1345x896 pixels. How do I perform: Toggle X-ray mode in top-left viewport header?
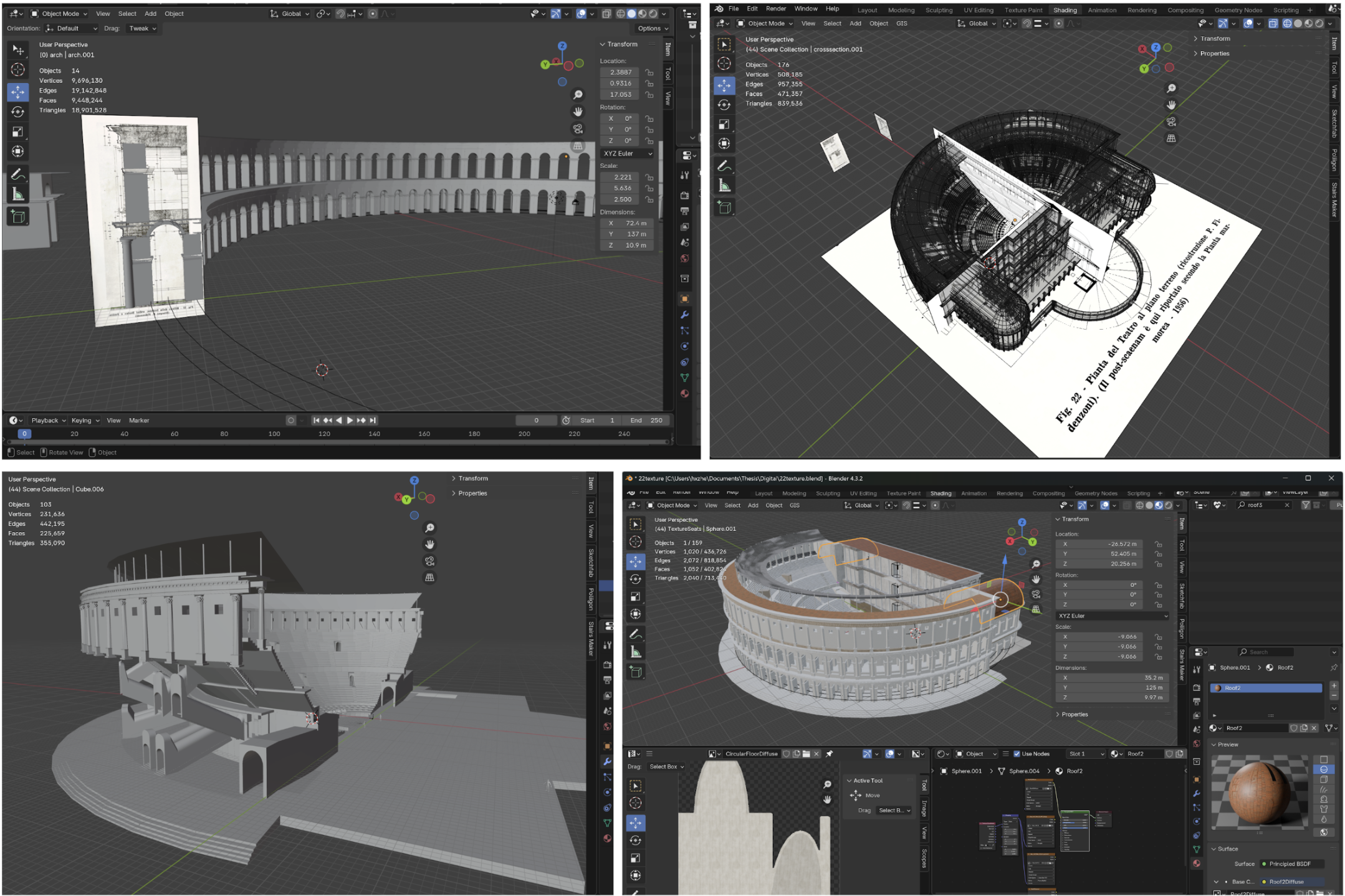coord(606,14)
